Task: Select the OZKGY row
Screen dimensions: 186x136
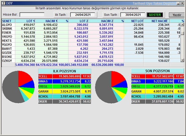Action: (x=91, y=61)
